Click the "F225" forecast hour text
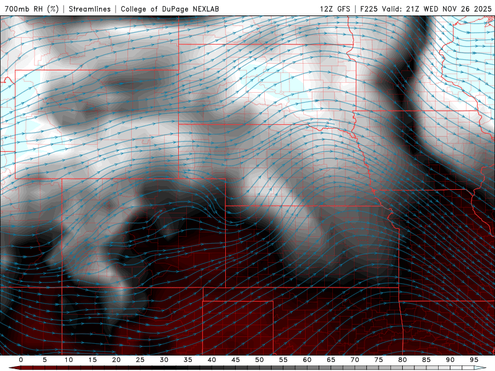This screenshot has width=495, height=371. click(x=369, y=9)
